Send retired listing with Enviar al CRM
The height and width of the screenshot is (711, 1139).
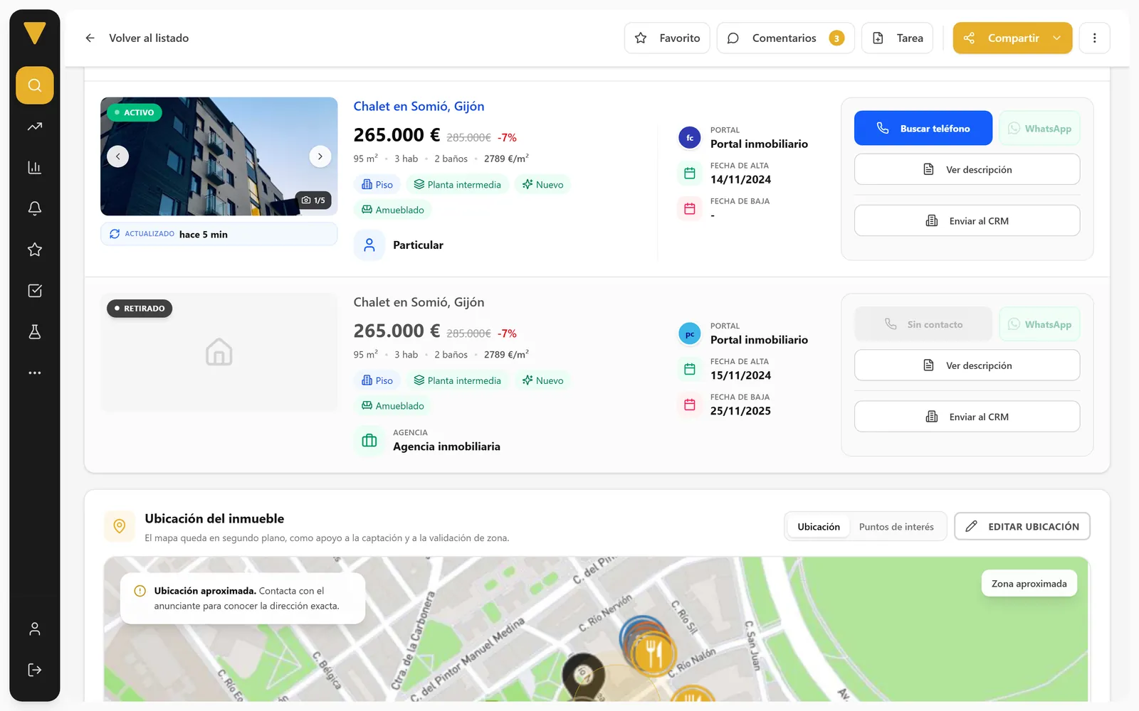point(967,417)
